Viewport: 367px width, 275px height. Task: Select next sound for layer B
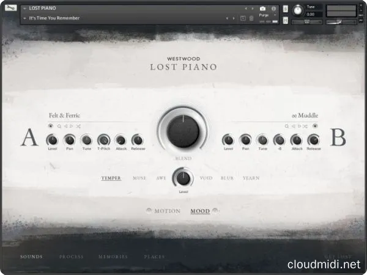click(299, 127)
